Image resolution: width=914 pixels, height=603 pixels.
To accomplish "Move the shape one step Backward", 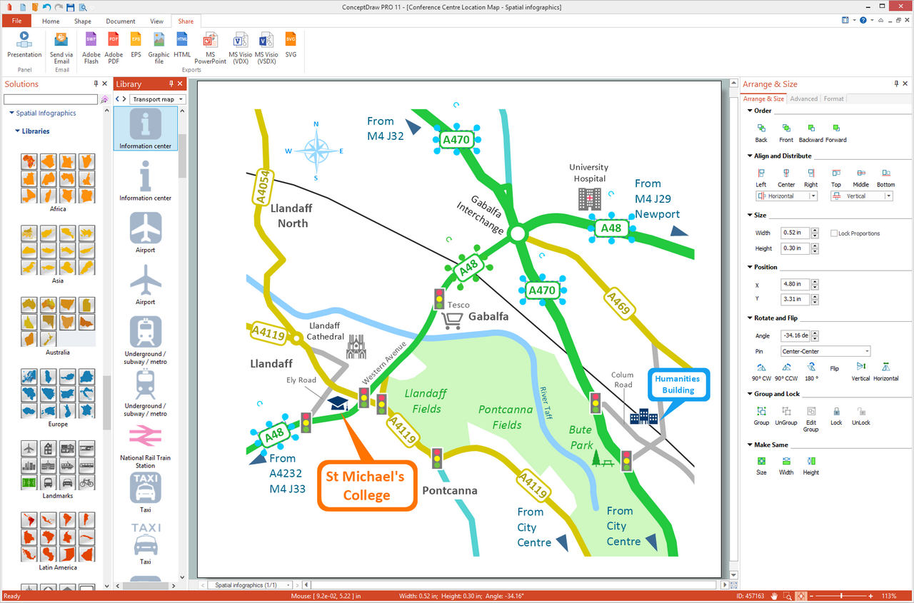I will pyautogui.click(x=811, y=133).
